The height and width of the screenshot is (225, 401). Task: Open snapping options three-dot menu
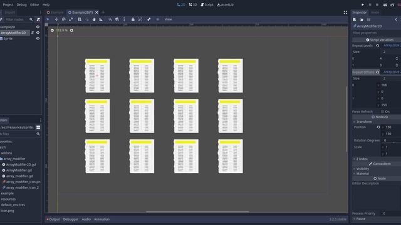tap(124, 19)
